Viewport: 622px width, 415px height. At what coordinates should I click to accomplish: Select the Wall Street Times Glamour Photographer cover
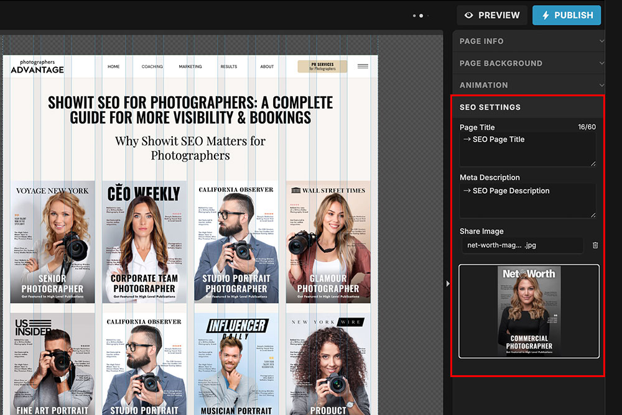[328, 242]
